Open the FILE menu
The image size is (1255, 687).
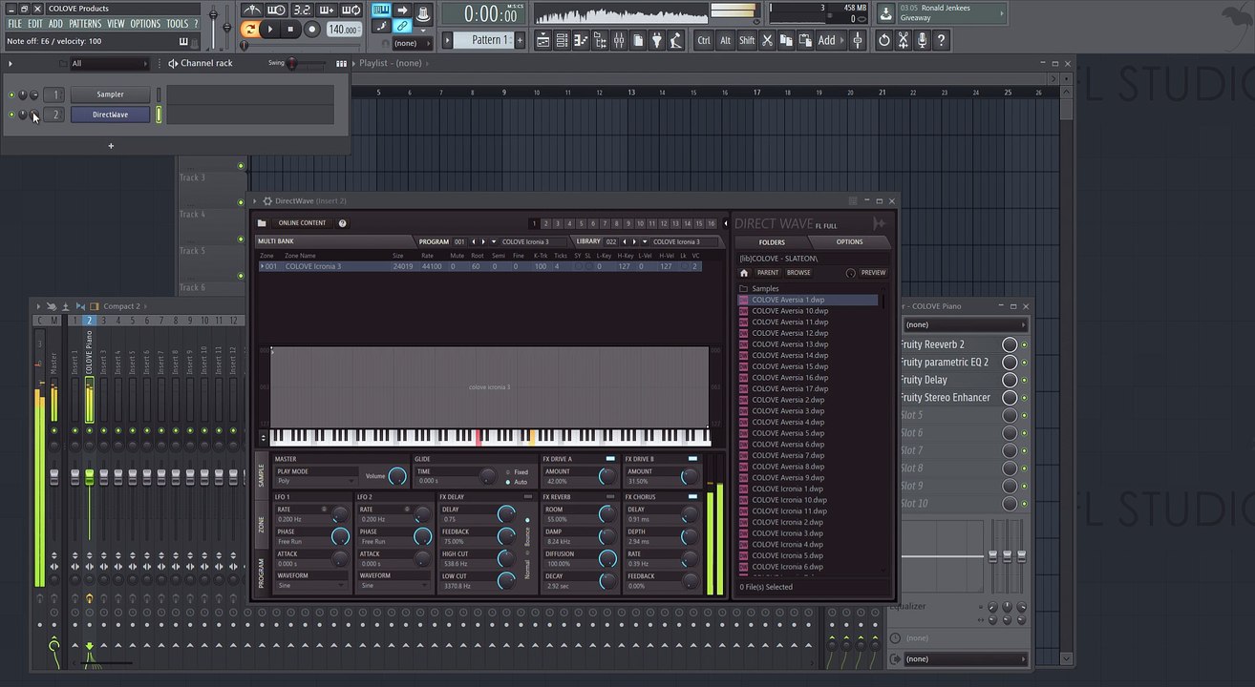(14, 24)
